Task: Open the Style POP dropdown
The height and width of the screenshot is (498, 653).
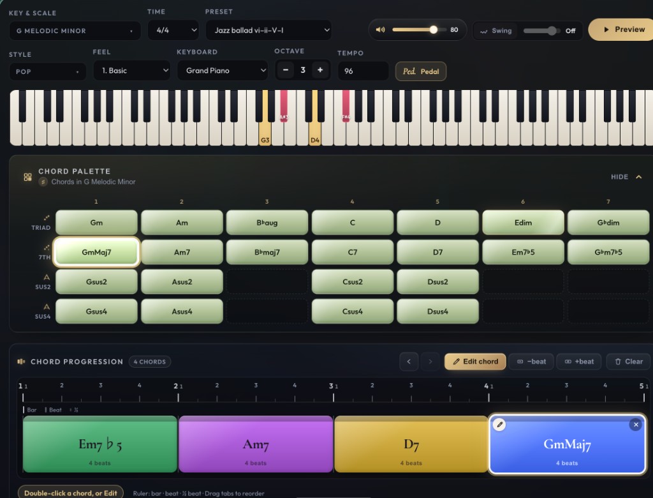Action: tap(47, 72)
